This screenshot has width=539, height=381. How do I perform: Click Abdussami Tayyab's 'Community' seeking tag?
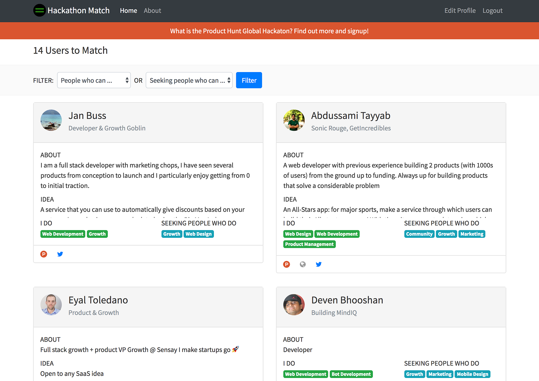[x=419, y=234]
